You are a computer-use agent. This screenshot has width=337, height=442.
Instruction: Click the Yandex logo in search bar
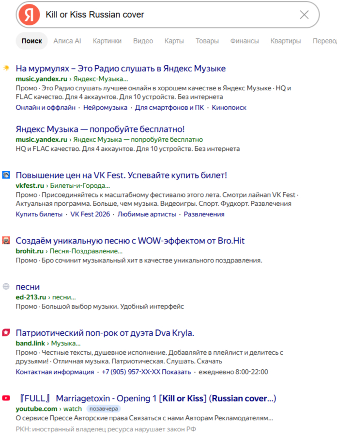(29, 15)
